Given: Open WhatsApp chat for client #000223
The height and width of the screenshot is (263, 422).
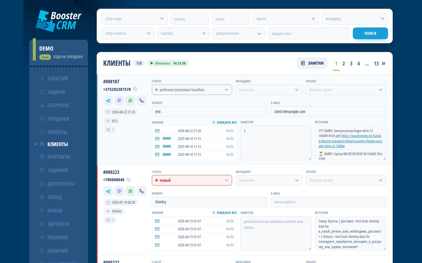Looking at the screenshot, I should click(x=130, y=191).
